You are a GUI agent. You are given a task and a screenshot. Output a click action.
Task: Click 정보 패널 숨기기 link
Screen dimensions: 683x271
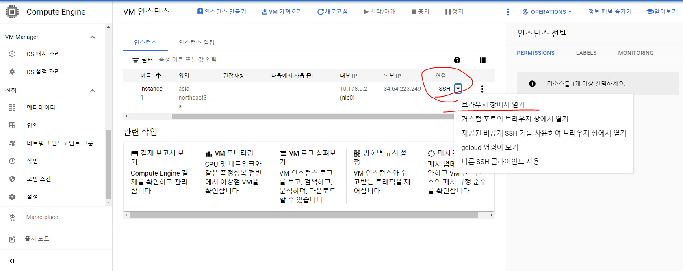(x=610, y=12)
